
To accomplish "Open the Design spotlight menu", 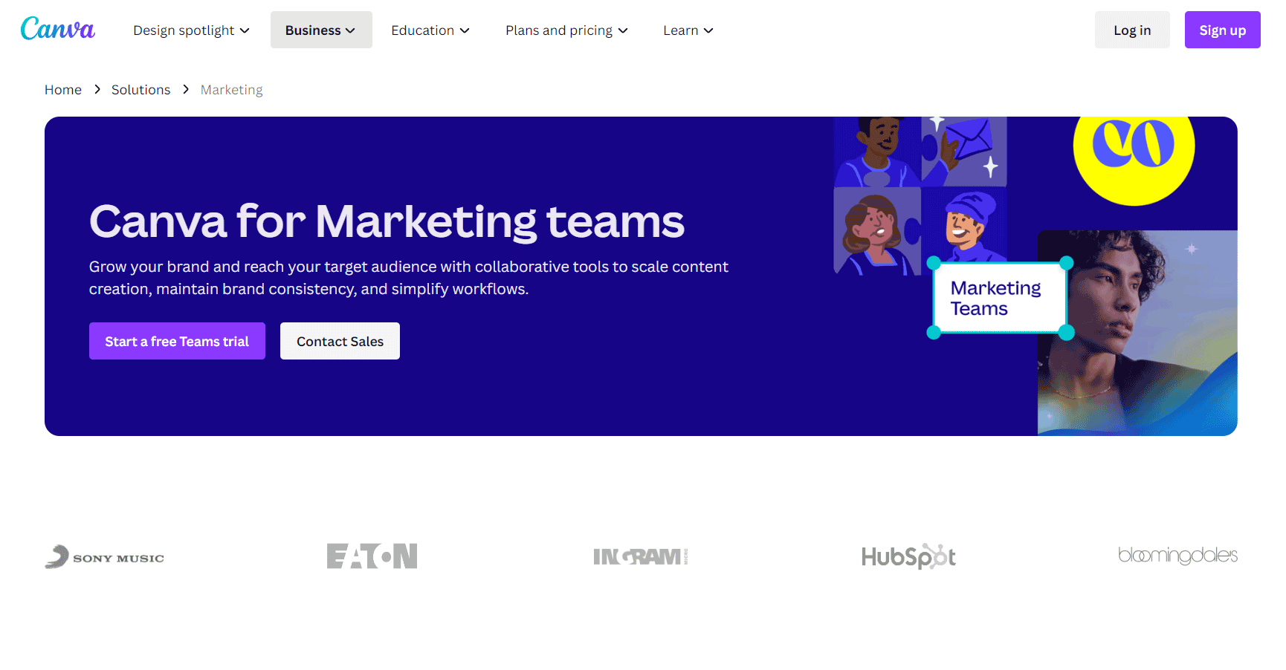I will pos(191,30).
